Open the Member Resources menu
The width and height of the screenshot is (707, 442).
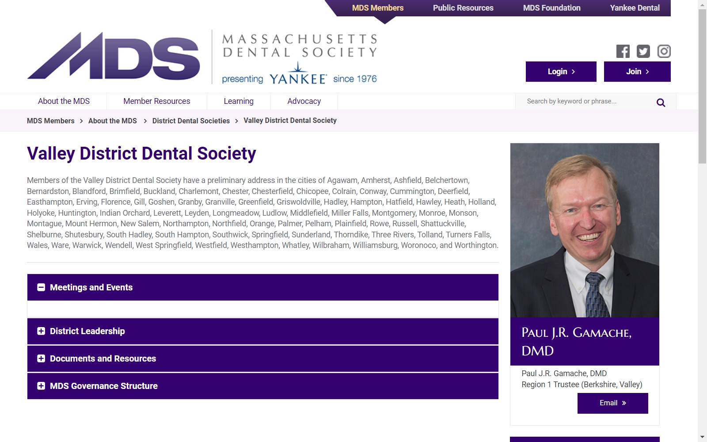157,101
